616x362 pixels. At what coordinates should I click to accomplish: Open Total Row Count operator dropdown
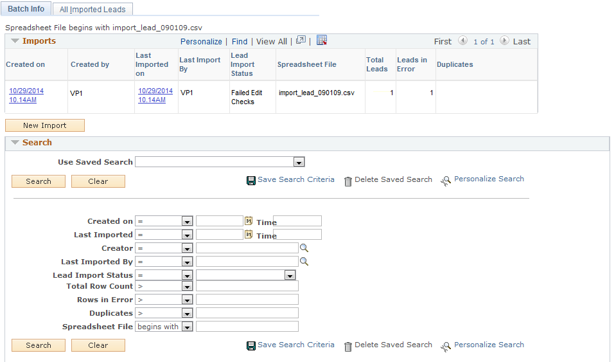pos(187,286)
